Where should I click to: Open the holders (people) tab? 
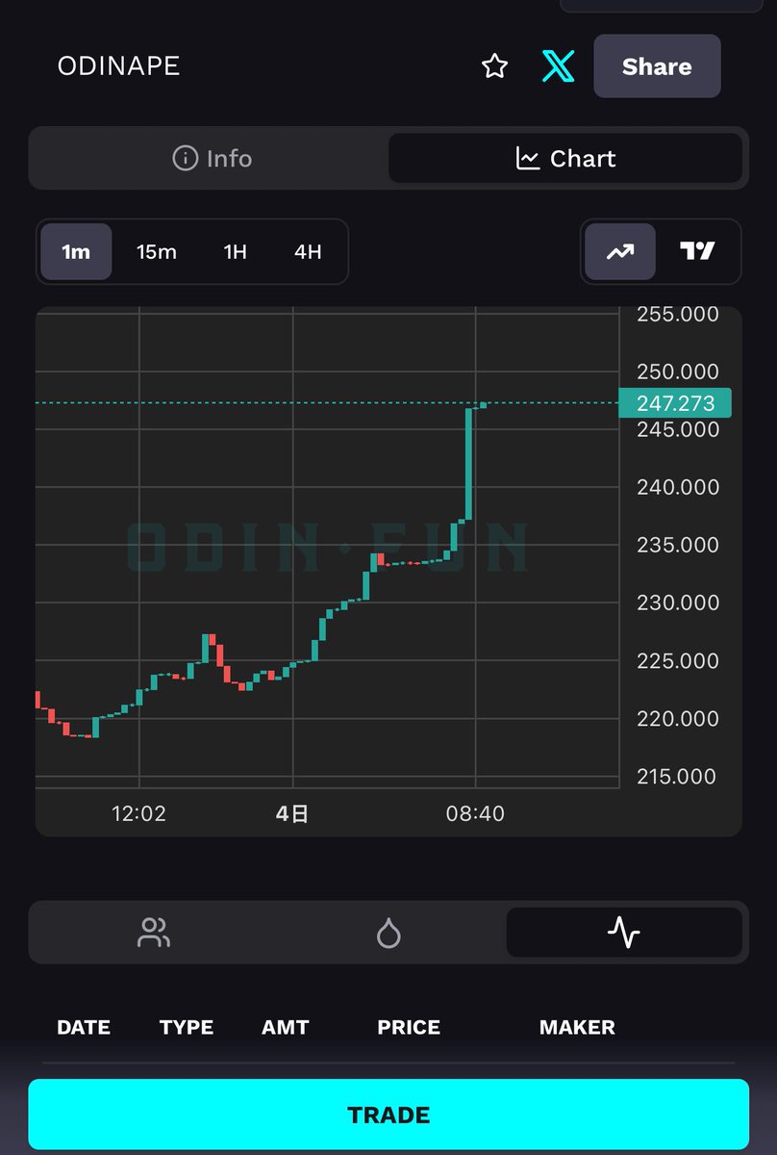click(x=154, y=933)
